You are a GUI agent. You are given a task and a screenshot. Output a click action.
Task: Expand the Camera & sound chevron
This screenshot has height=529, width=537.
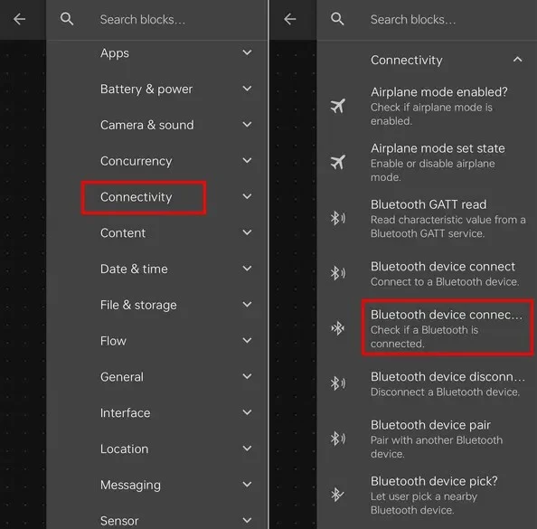pos(247,125)
